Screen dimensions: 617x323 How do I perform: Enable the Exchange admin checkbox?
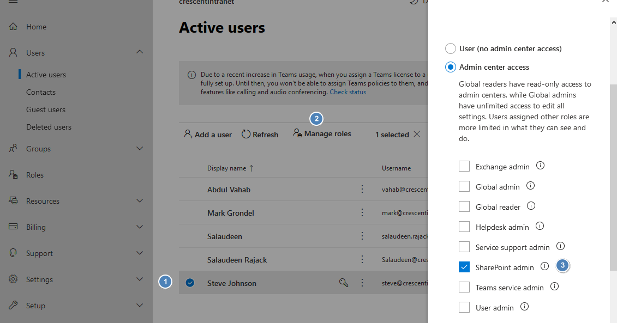[464, 166]
